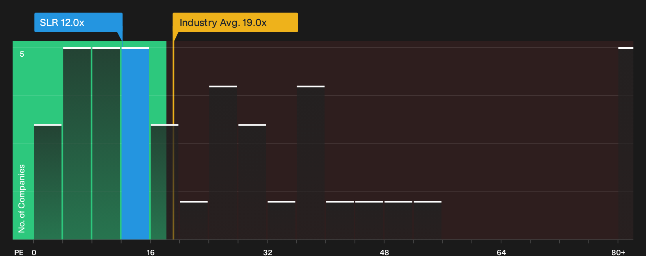Click the 80+ PE histogram bar
Viewport: 646px width, 256px height.
tap(626, 143)
